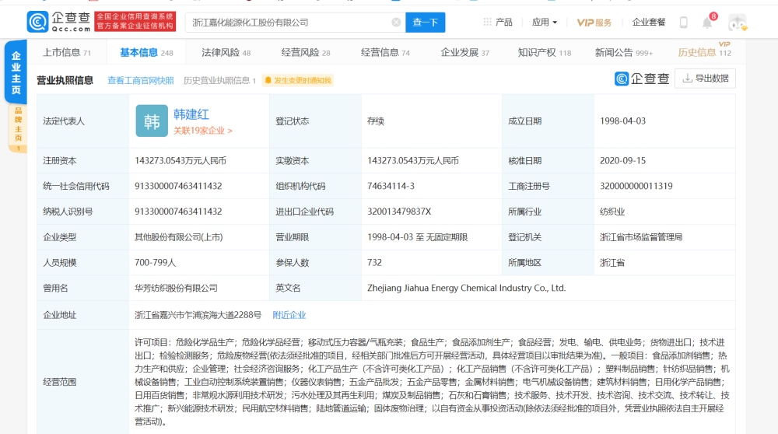Open the 企业套餐 menu in the header

tap(649, 23)
